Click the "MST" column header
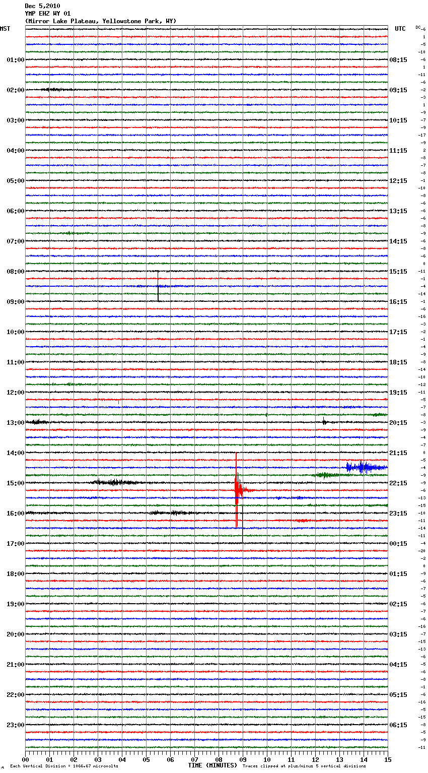 click(5, 29)
